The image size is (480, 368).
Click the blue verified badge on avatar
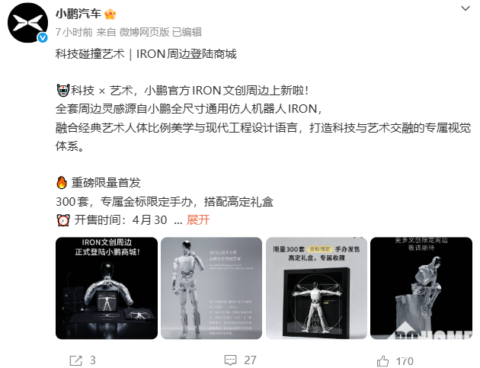tap(43, 38)
